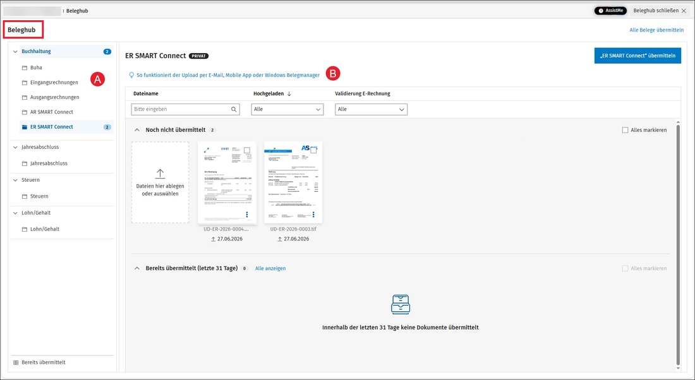Collapse the Steuern group chevron
Viewport: 695px width, 380px height.
click(x=15, y=181)
